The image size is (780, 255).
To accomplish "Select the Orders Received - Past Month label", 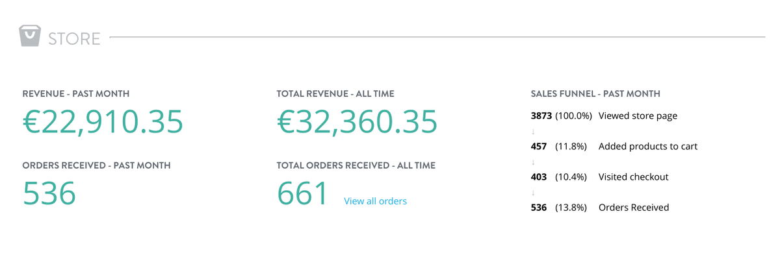I will [96, 165].
